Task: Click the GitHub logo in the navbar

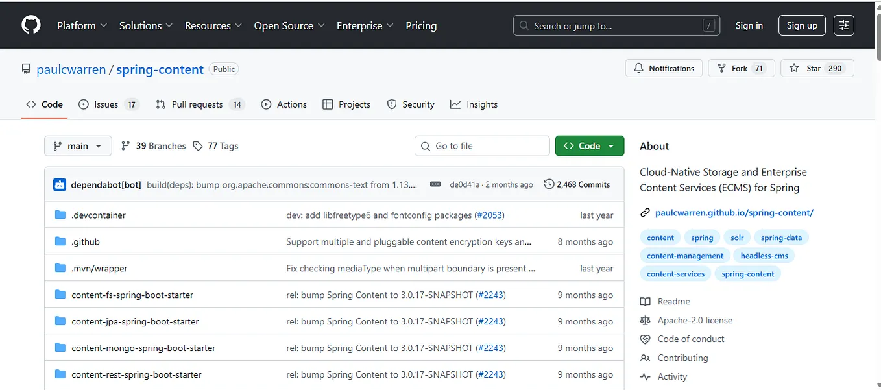Action: click(x=30, y=25)
